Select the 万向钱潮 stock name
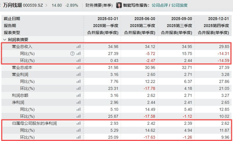233x141 pixels. click(12, 5)
